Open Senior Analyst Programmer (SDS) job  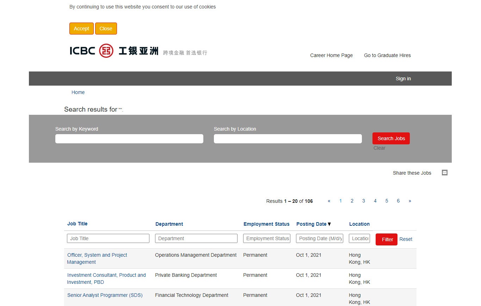(105, 295)
